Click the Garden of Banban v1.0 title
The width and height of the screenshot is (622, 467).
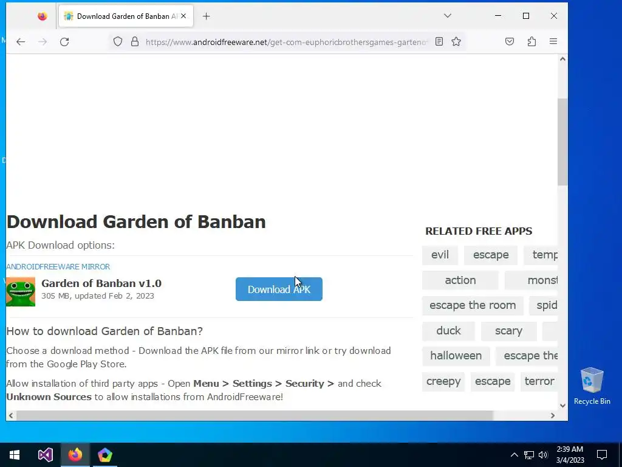pyautogui.click(x=101, y=283)
